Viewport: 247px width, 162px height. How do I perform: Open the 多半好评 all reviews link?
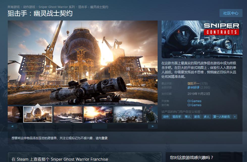pos(193,88)
